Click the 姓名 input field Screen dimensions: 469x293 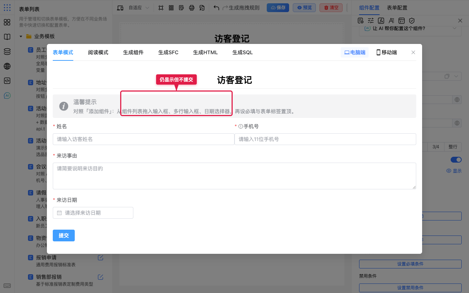point(144,139)
